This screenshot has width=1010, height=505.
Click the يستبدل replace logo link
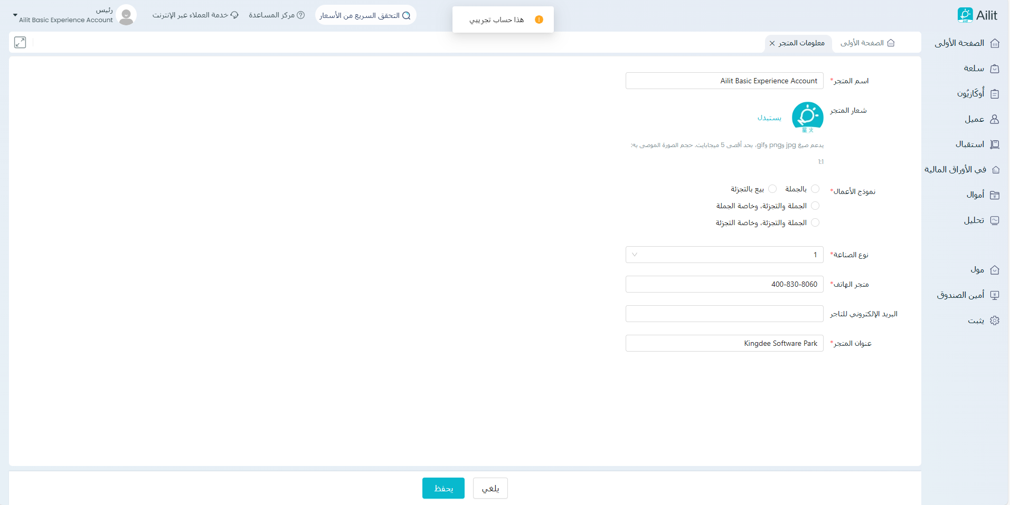click(769, 118)
